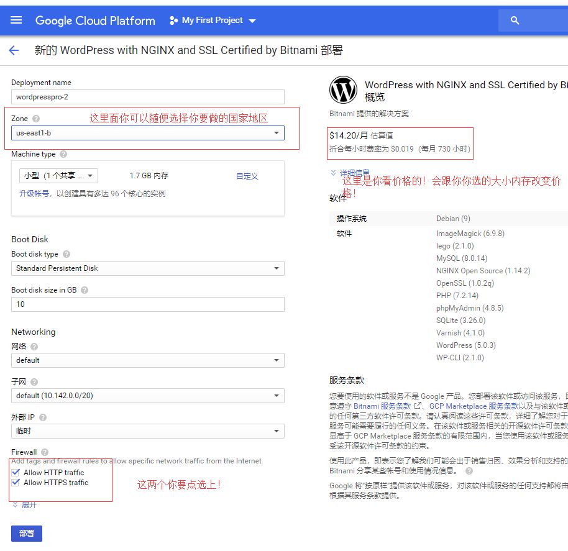Image resolution: width=568 pixels, height=551 pixels.
Task: Click the Boot disk size input field
Action: (x=148, y=304)
